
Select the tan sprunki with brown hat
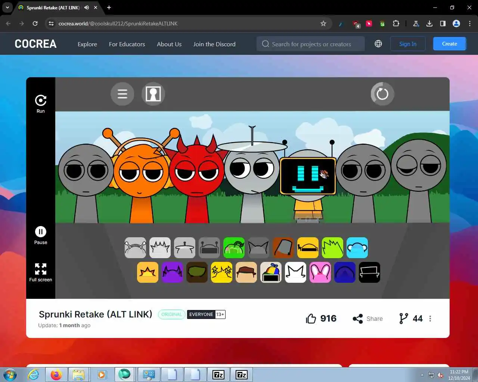coord(246,272)
